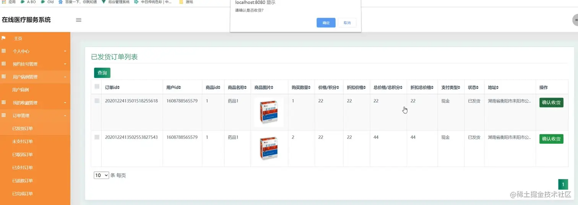The height and width of the screenshot is (205, 578).
Task: Click the hamburger menu icon in header
Action: (78, 20)
